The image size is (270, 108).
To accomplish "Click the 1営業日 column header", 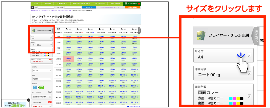I will (135, 29).
